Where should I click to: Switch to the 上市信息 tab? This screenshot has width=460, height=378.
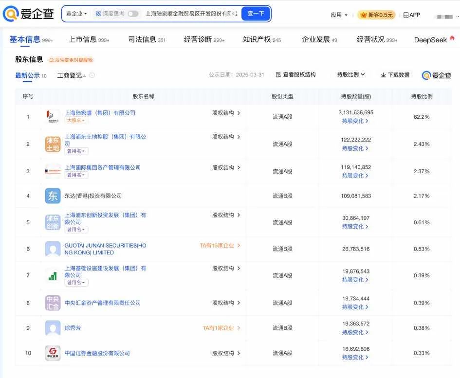point(89,39)
